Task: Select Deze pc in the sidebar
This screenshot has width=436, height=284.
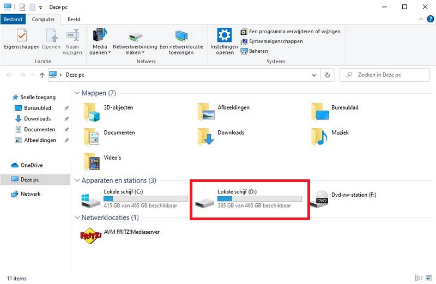Action: point(35,179)
